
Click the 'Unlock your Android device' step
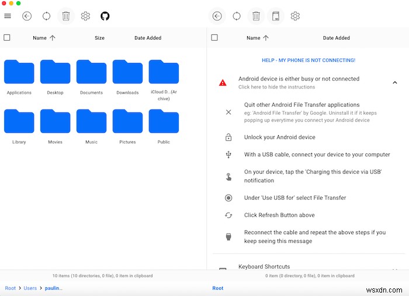coord(280,138)
